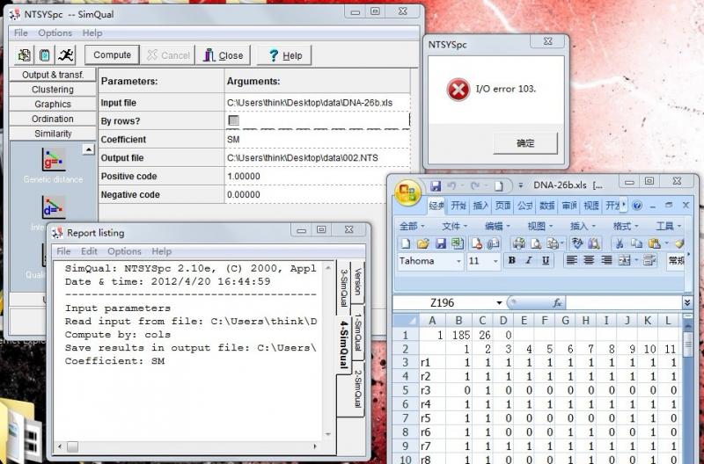Open the font size 11 dropdown
The width and height of the screenshot is (704, 464).
[495, 261]
